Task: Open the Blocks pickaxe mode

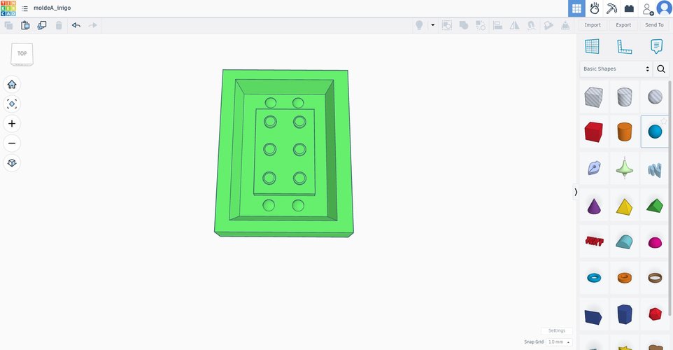Action: [611, 8]
